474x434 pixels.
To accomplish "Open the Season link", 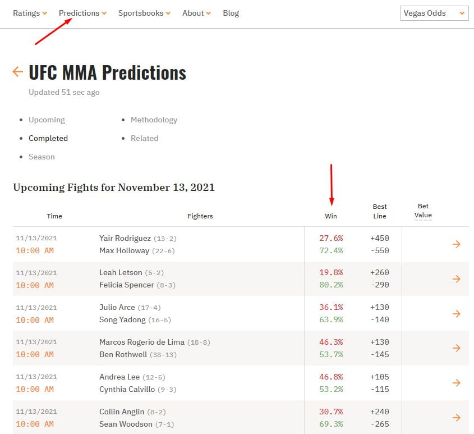I will (42, 157).
